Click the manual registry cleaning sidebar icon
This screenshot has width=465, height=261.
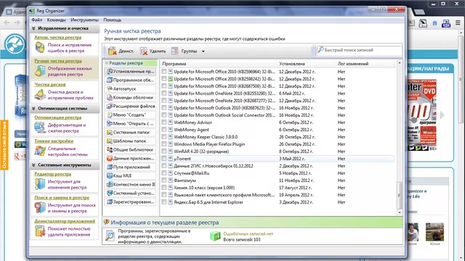tap(40, 71)
